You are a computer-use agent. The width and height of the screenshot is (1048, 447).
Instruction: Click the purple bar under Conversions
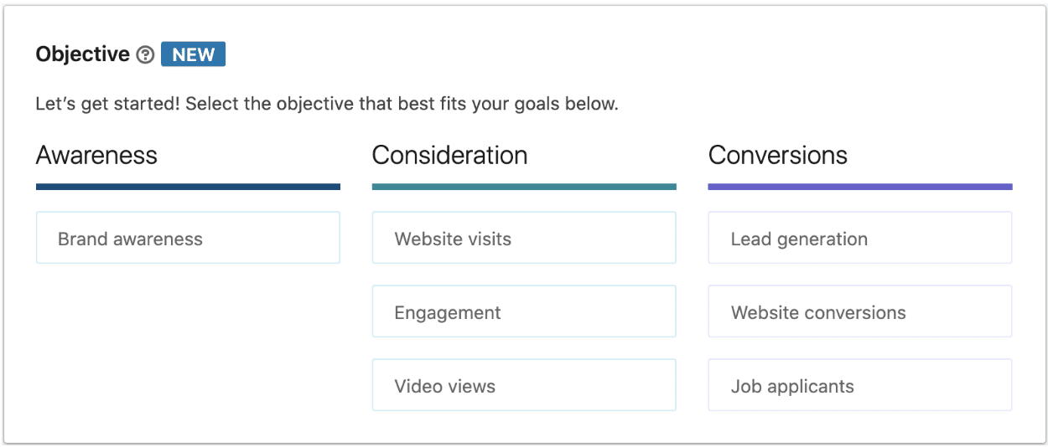[x=860, y=187]
